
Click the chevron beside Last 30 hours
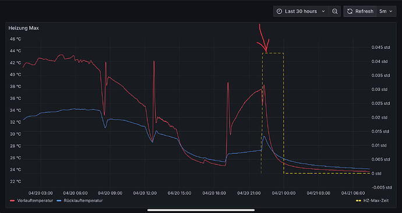click(323, 12)
